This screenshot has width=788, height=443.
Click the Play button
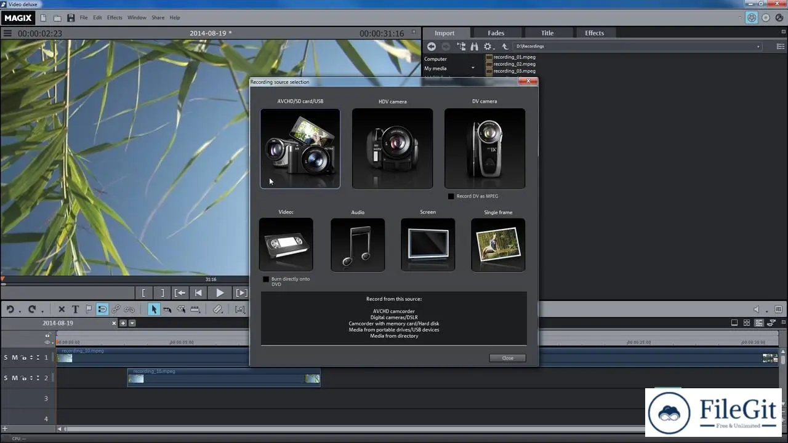[219, 293]
